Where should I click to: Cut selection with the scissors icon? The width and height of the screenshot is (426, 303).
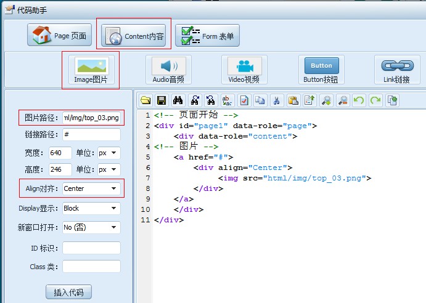coord(277,100)
